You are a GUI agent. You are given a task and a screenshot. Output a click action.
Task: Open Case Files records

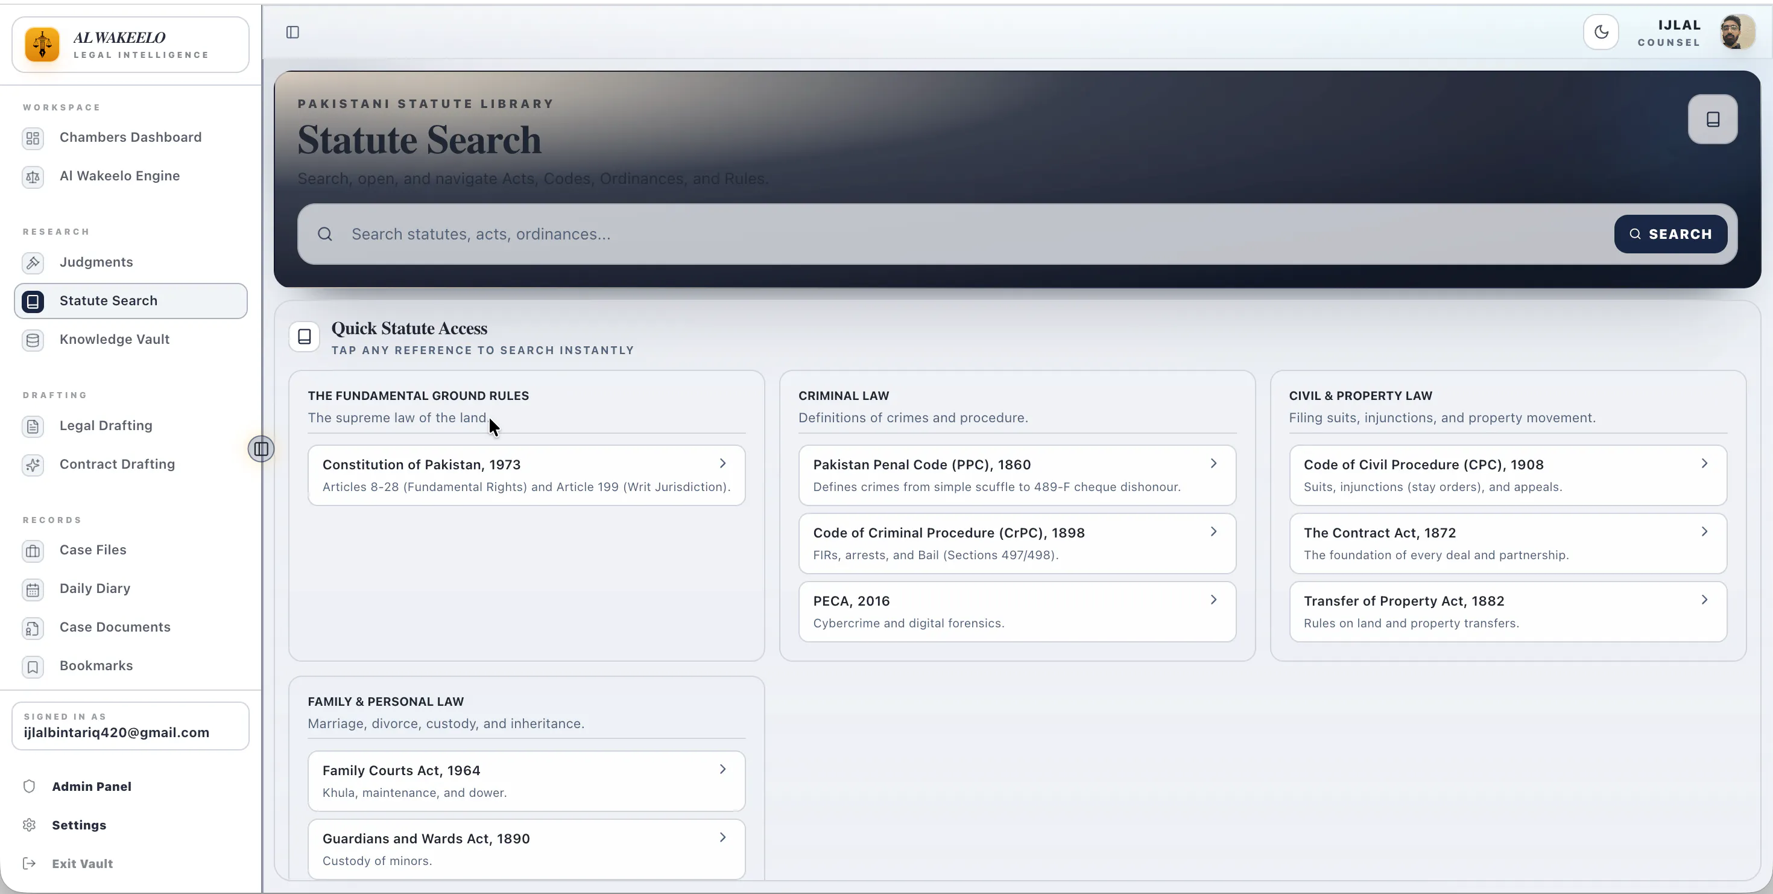[131, 551]
